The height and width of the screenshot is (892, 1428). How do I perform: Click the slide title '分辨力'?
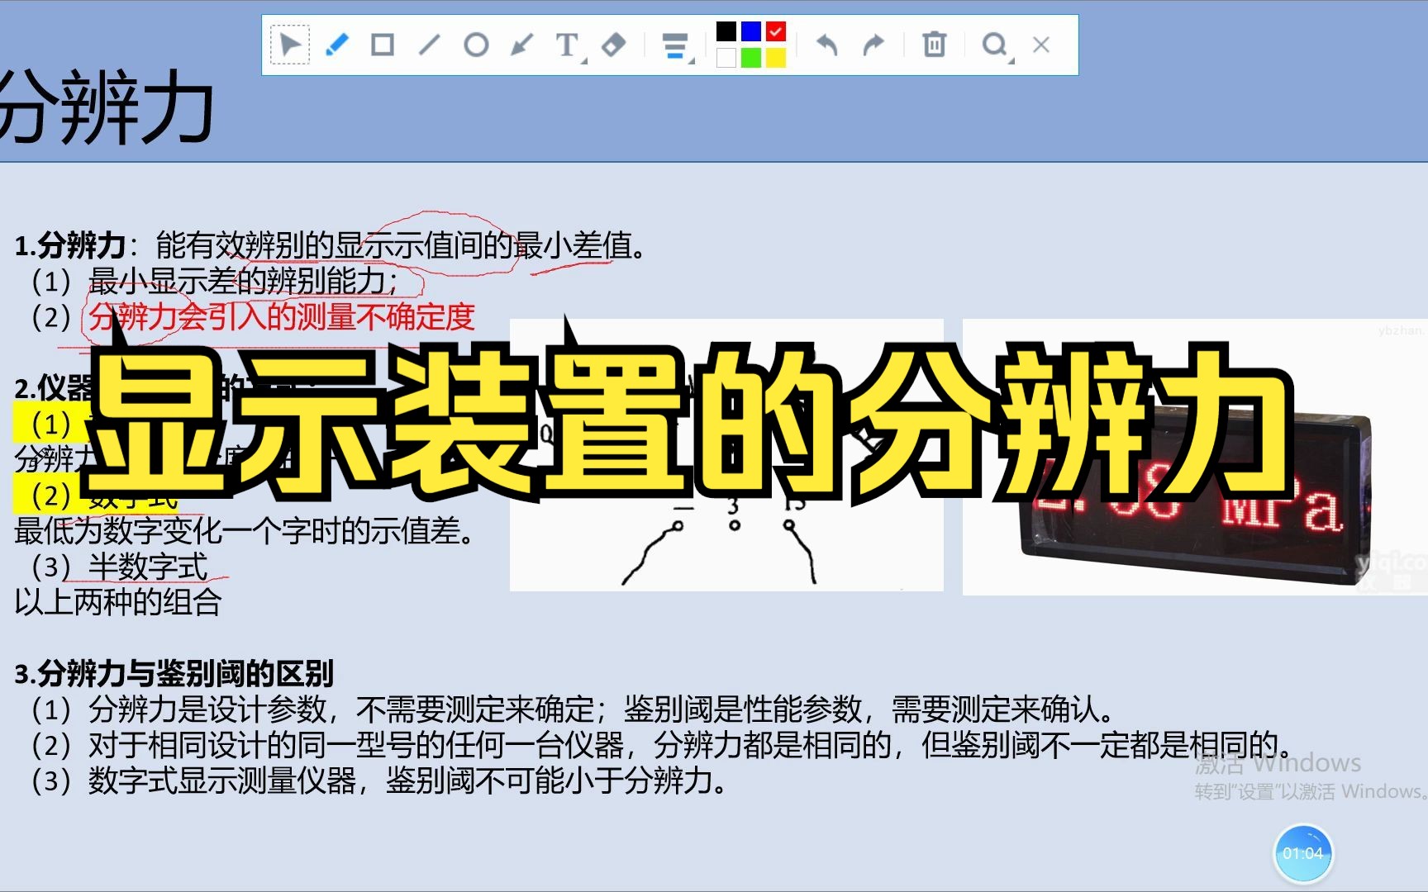(106, 107)
